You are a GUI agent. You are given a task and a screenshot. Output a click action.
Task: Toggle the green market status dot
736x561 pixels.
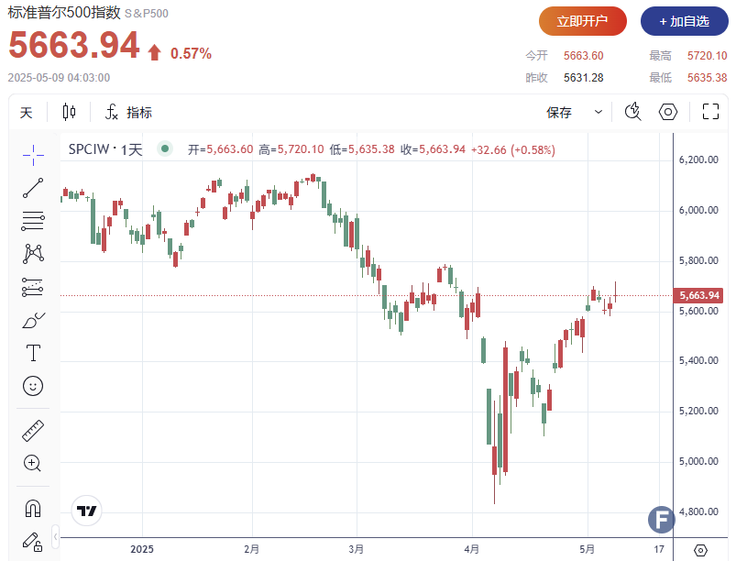pyautogui.click(x=164, y=149)
